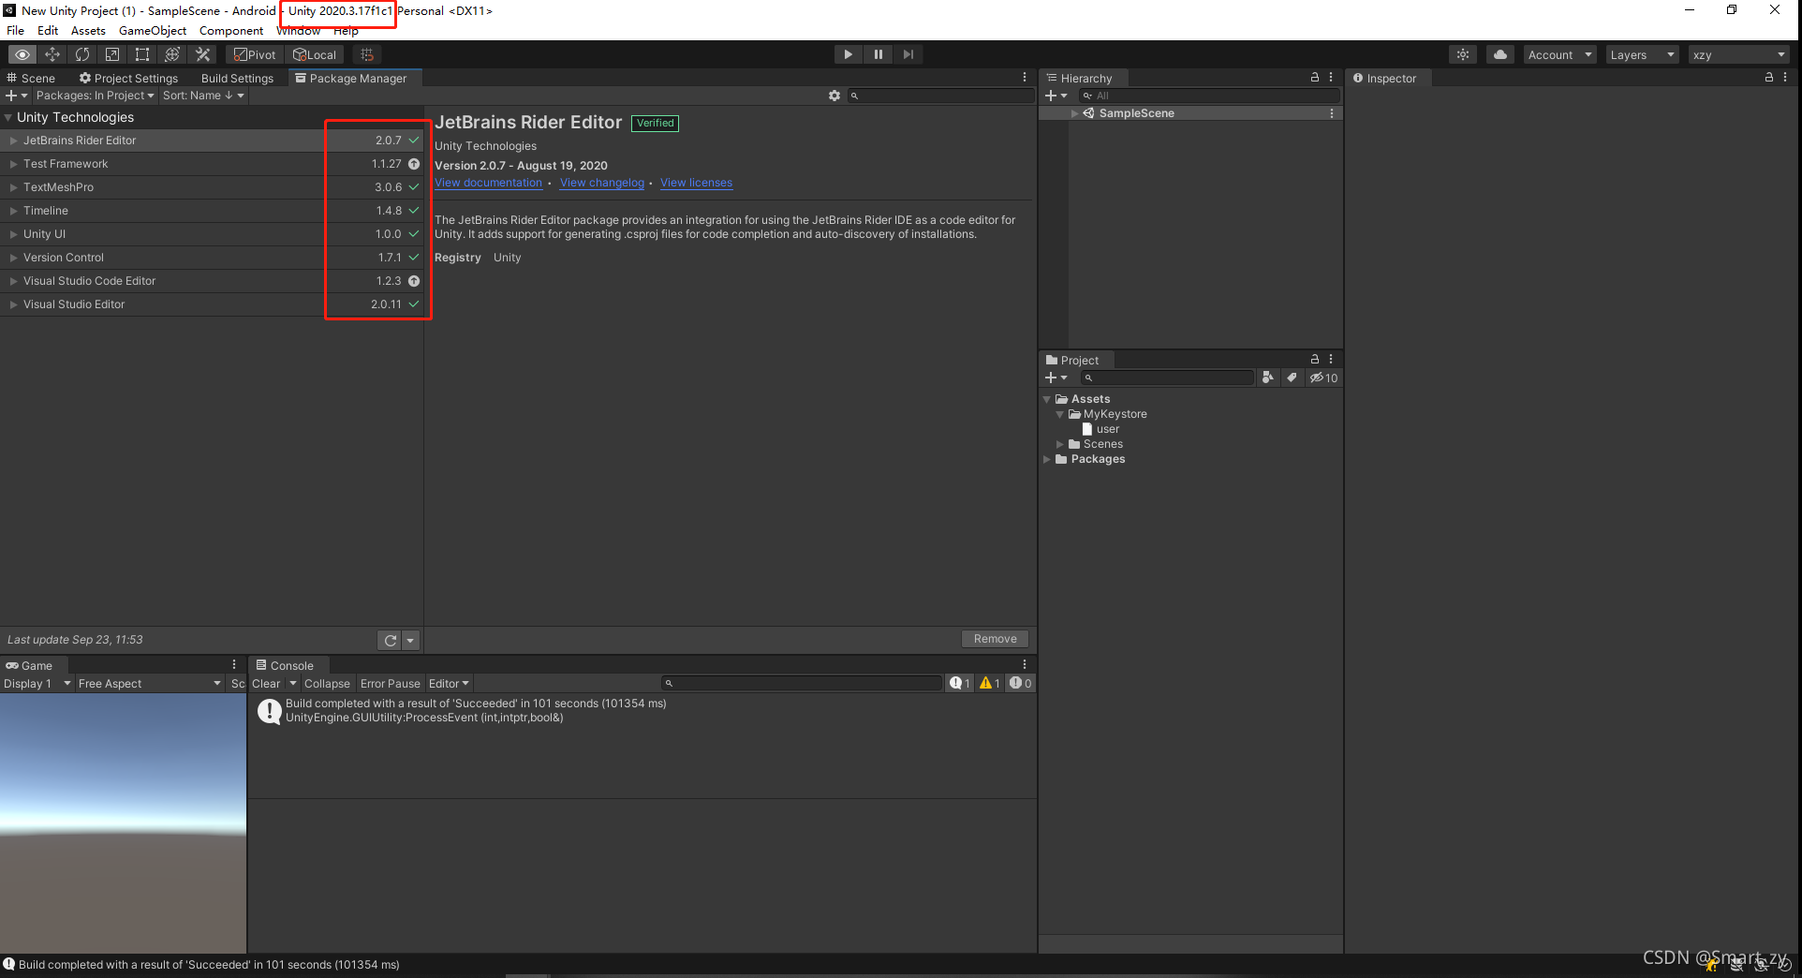Toggle Local handle rotation
This screenshot has height=978, width=1802.
point(315,54)
